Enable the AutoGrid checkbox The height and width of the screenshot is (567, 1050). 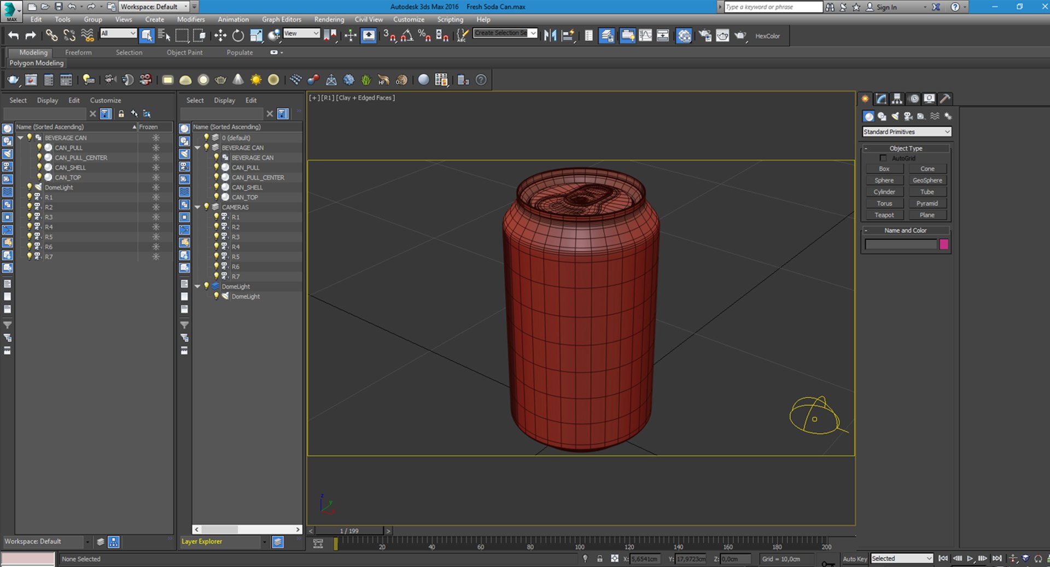tap(883, 158)
